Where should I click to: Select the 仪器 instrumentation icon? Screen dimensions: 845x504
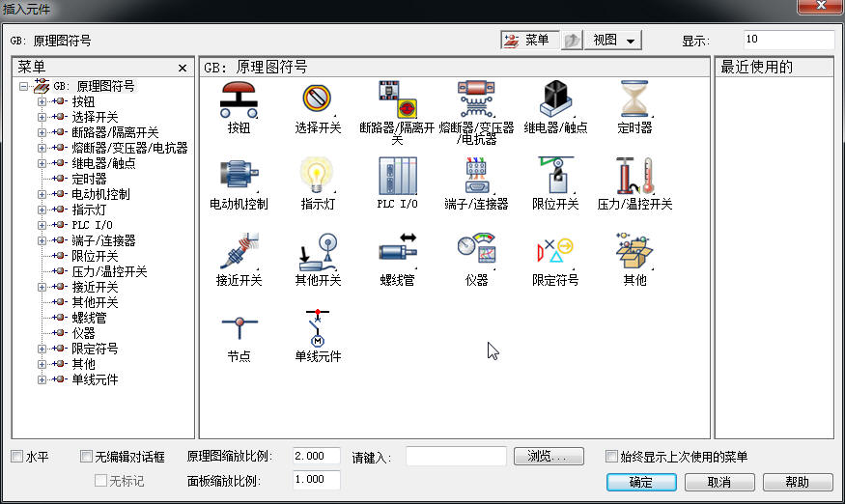(476, 252)
